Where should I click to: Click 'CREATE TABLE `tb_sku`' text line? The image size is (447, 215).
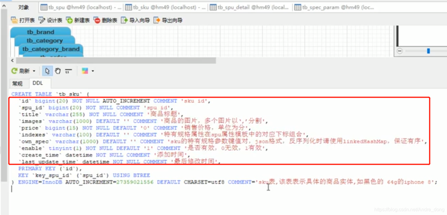(50, 94)
